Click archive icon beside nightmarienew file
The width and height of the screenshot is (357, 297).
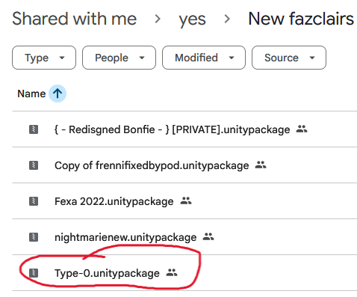coord(34,237)
